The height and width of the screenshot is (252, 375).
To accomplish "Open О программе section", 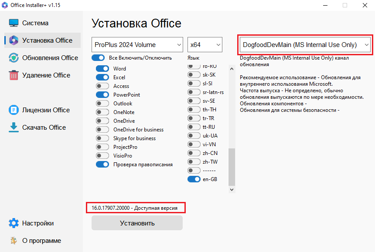I will tap(42, 241).
